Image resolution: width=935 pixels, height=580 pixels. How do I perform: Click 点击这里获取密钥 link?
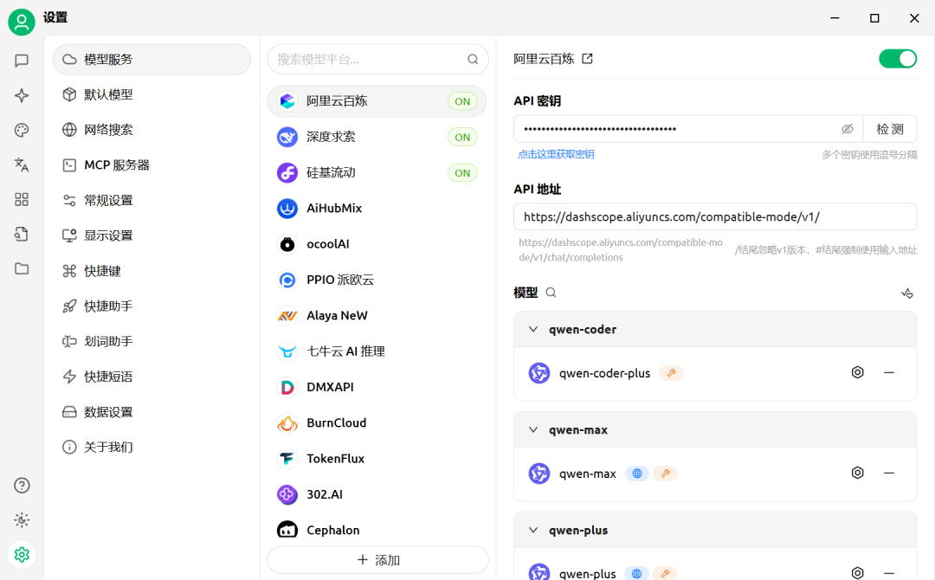(556, 154)
